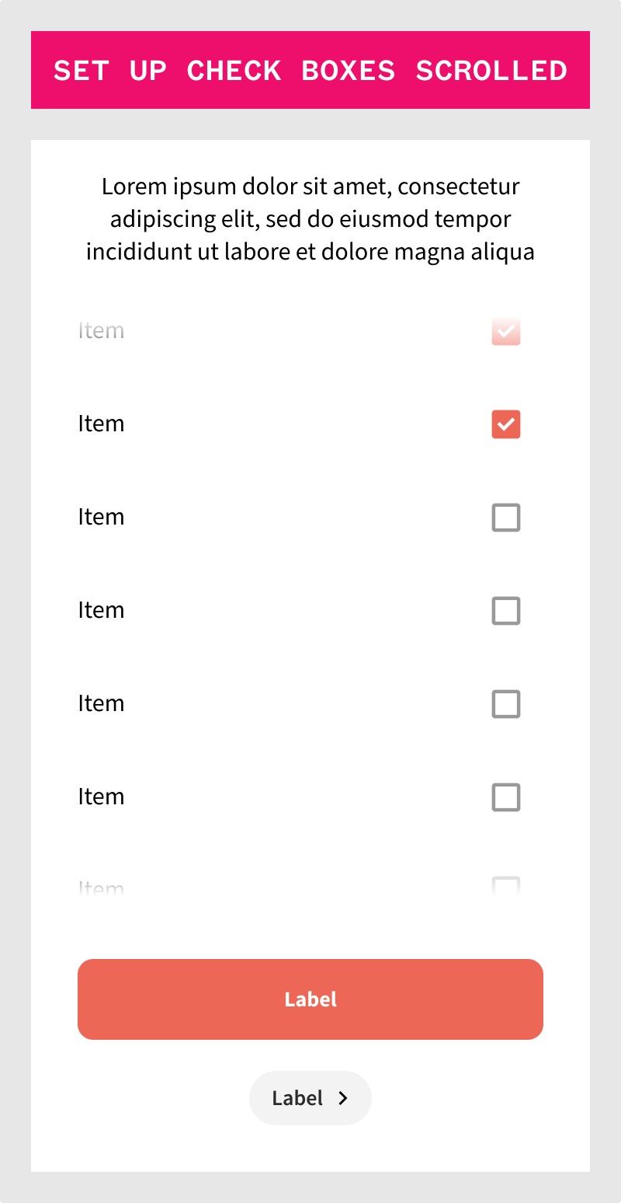621x1203 pixels.
Task: Click the chevron arrow beside the secondary Label
Action: pos(343,1098)
